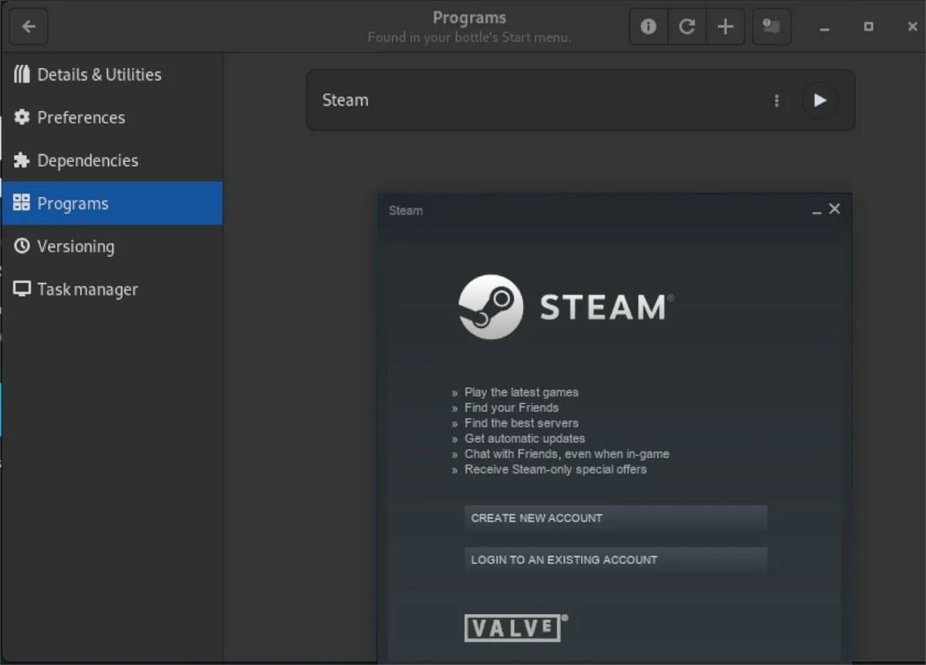Click 'Get automatic updates' text
The height and width of the screenshot is (665, 926).
[525, 438]
